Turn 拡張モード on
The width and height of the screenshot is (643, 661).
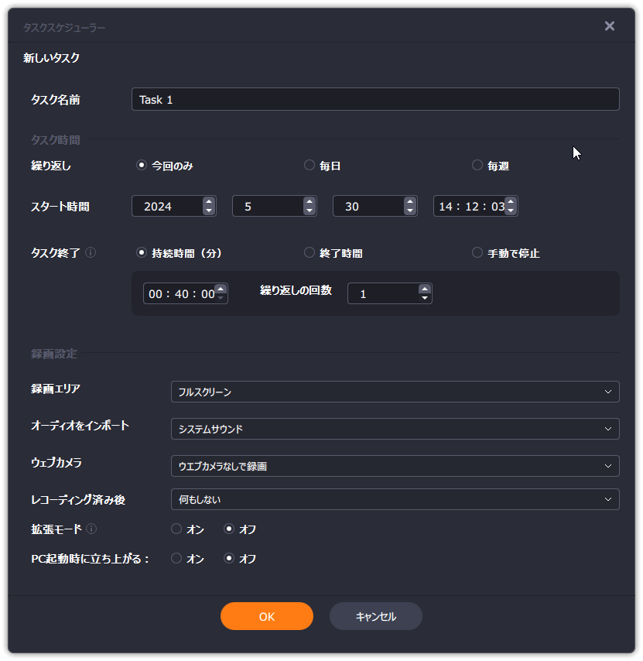click(x=176, y=529)
